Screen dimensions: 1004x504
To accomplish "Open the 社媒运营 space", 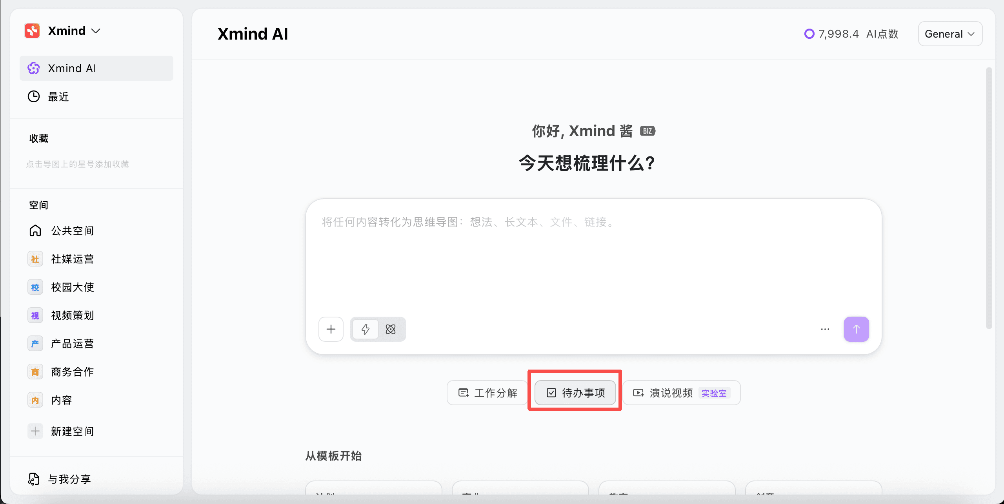I will [96, 259].
